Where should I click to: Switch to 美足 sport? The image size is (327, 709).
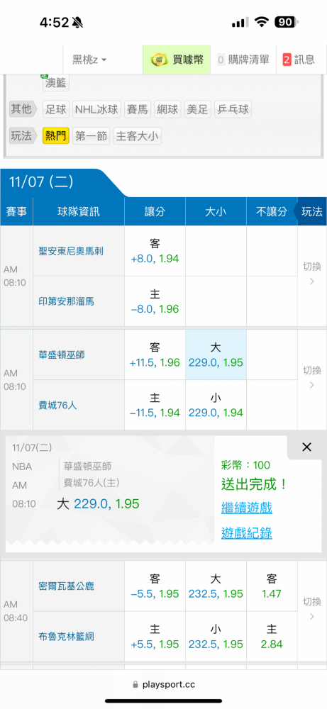pos(198,109)
